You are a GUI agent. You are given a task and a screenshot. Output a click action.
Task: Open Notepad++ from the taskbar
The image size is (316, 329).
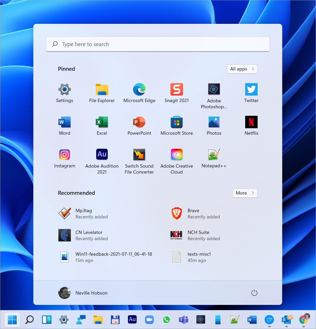(235, 320)
